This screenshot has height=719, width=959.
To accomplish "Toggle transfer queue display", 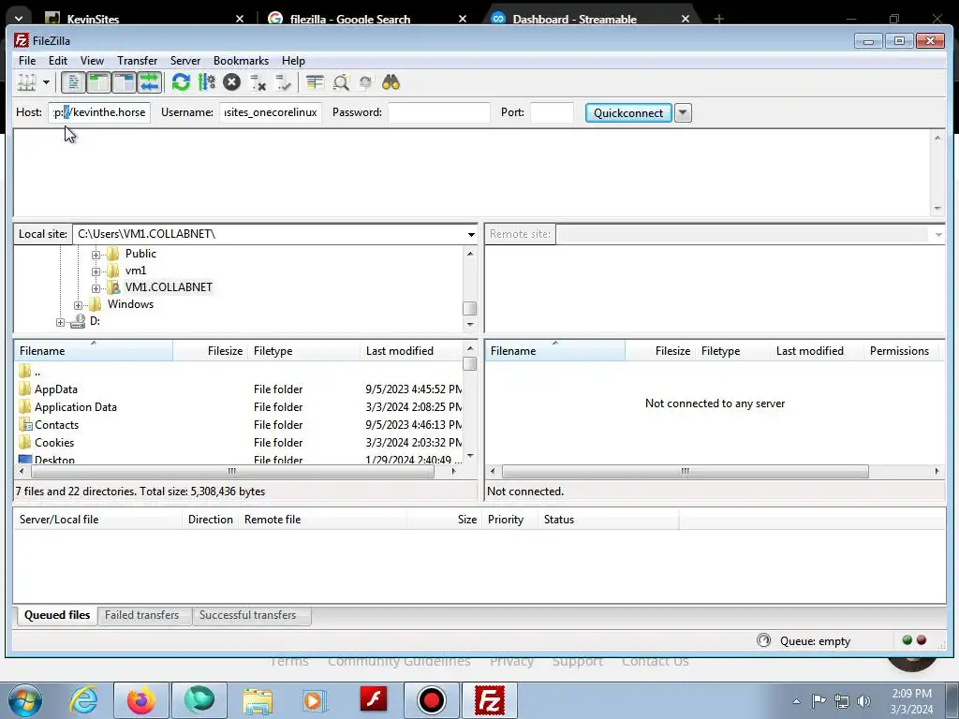I will [x=149, y=82].
